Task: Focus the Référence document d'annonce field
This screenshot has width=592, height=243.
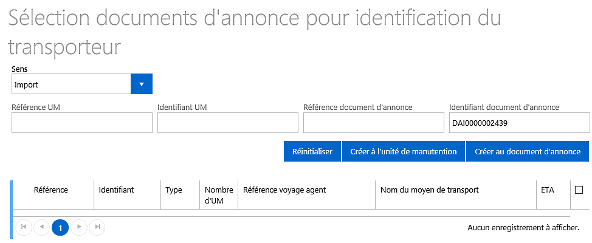Action: [x=373, y=123]
